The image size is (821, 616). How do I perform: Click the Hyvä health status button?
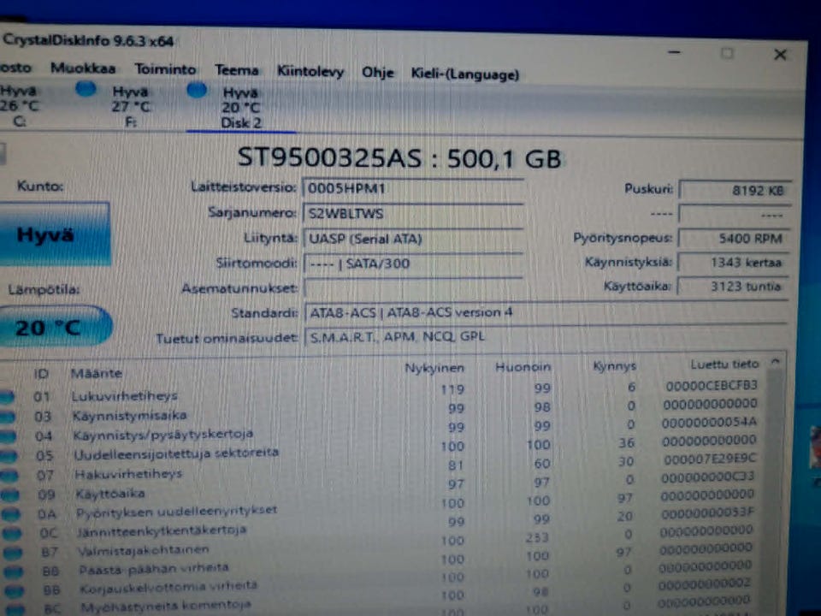click(55, 234)
